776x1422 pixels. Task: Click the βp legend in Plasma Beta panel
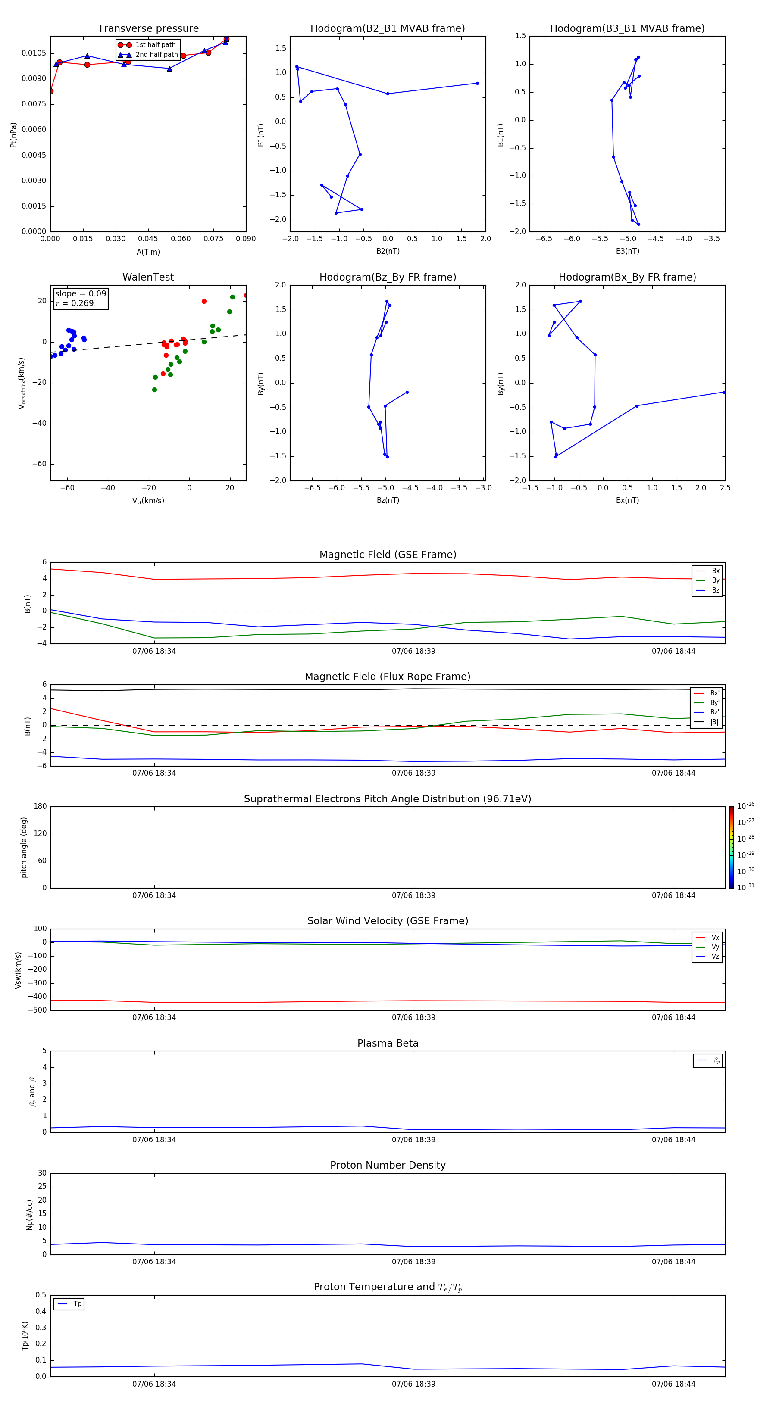(708, 1060)
